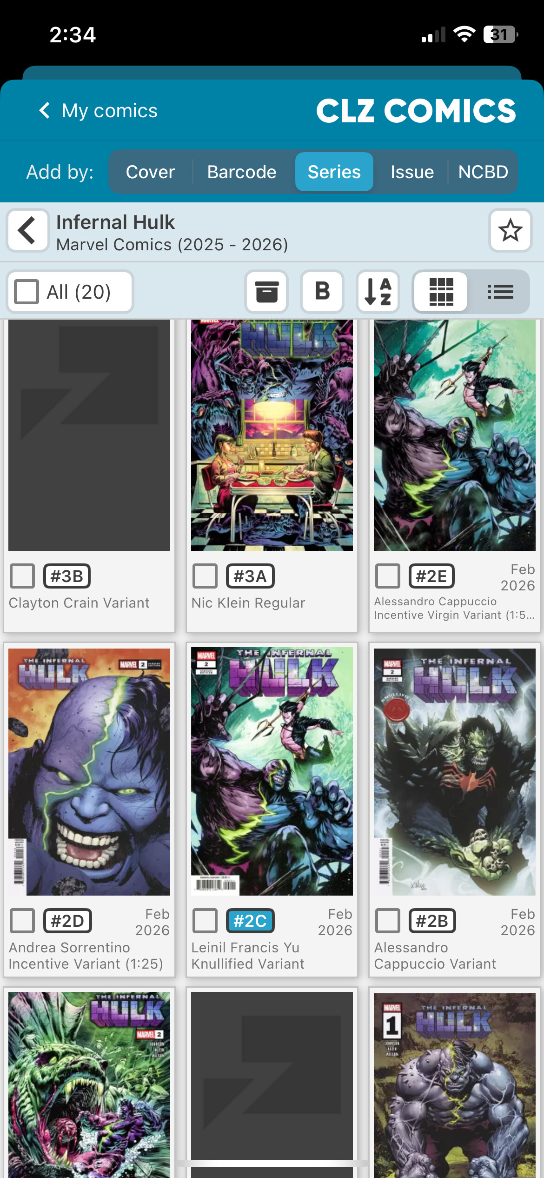Open the archive box filter icon

[x=266, y=292]
